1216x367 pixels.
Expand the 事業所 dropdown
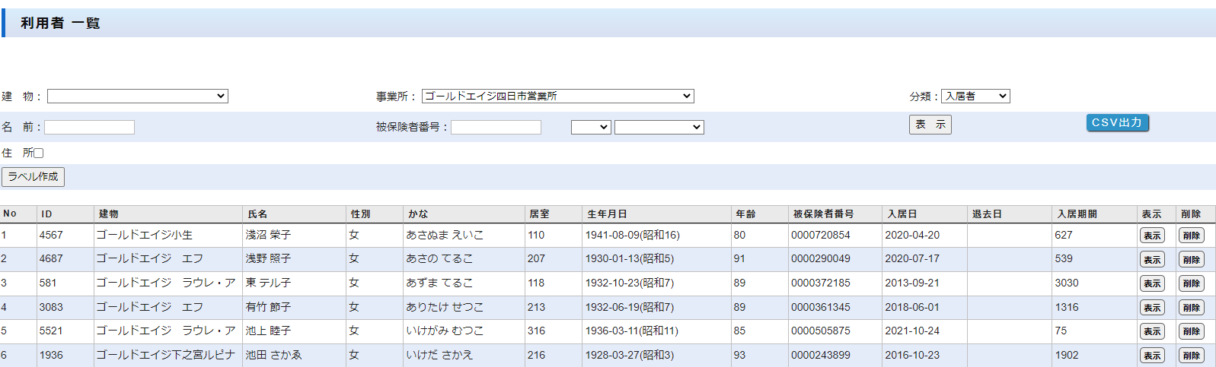pyautogui.click(x=557, y=96)
